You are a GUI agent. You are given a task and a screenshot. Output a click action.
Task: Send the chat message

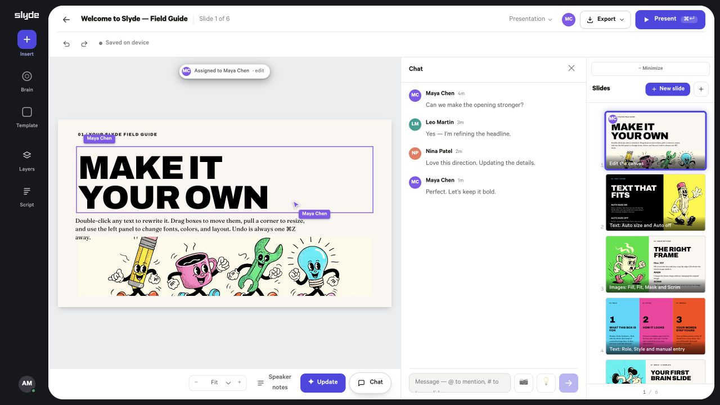[569, 382]
